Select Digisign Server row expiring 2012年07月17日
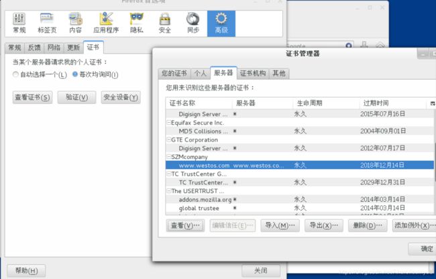This screenshot has width=436, height=279. 300,148
